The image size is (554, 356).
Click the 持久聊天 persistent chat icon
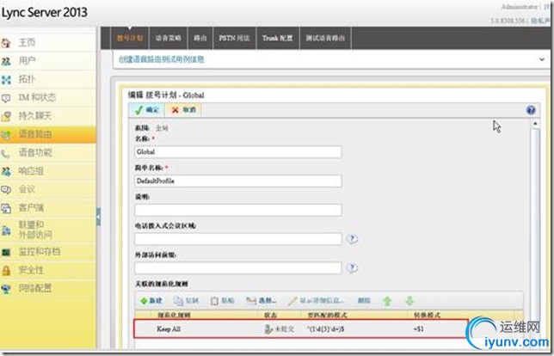coord(6,116)
